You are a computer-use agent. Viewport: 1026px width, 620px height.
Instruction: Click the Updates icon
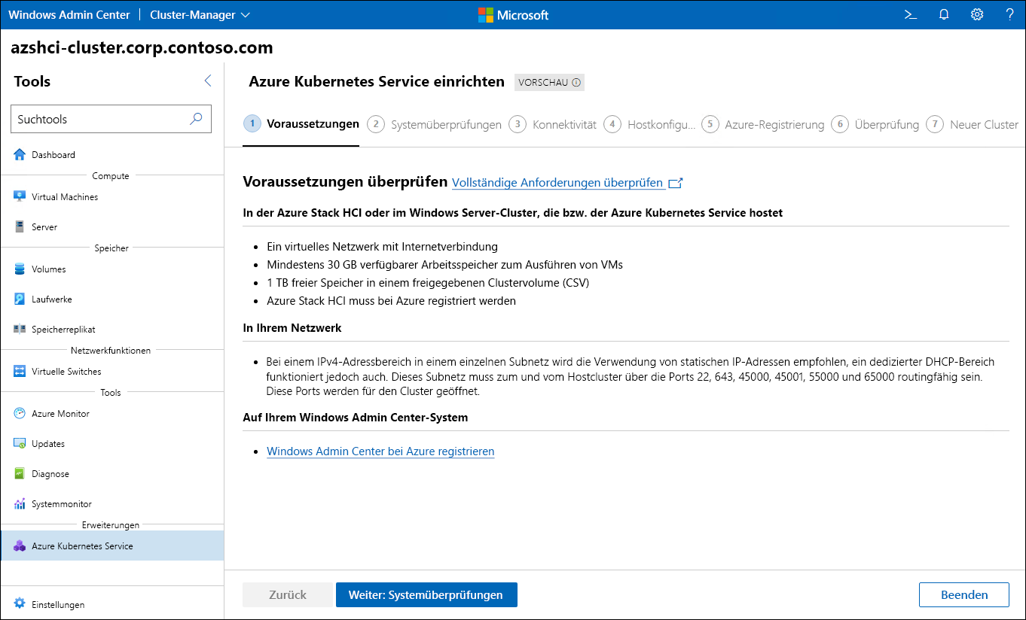20,444
